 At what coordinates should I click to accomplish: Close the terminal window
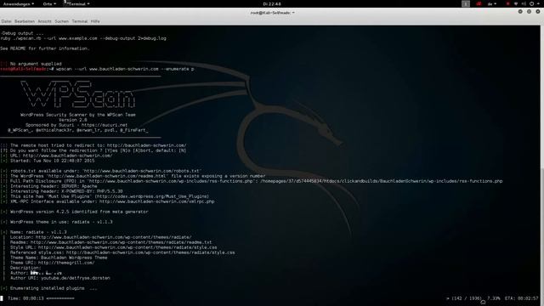(538, 11)
